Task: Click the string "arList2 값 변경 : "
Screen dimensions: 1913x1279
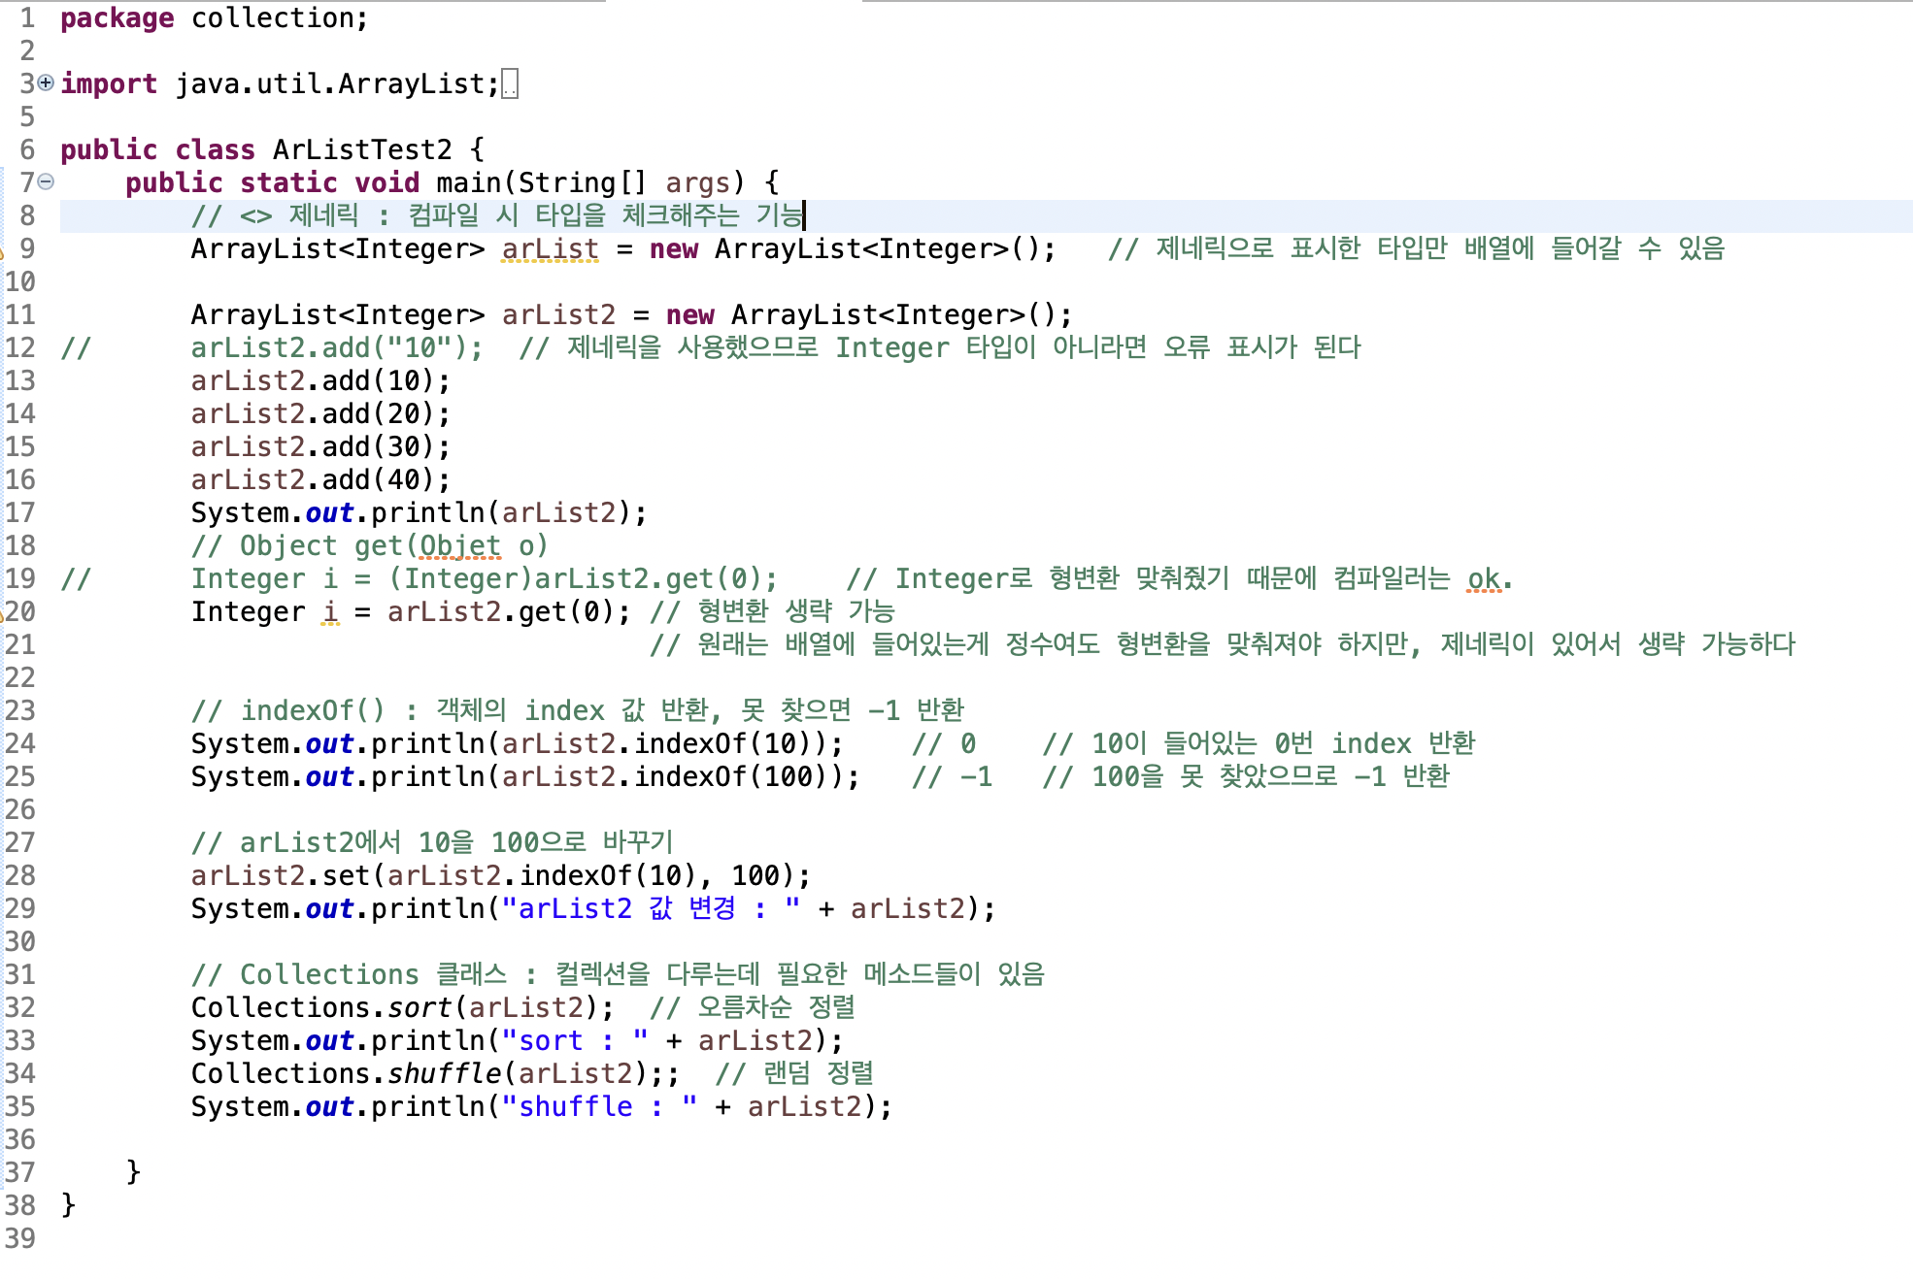Action: (651, 909)
